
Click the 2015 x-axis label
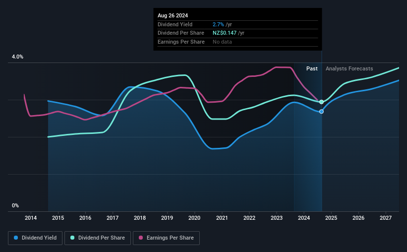(58, 218)
